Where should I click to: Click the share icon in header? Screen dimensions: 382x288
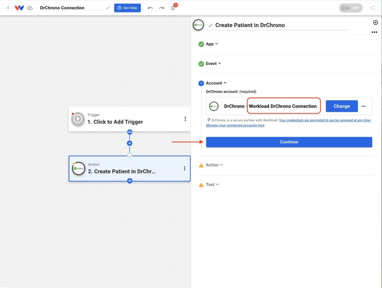pos(372,8)
